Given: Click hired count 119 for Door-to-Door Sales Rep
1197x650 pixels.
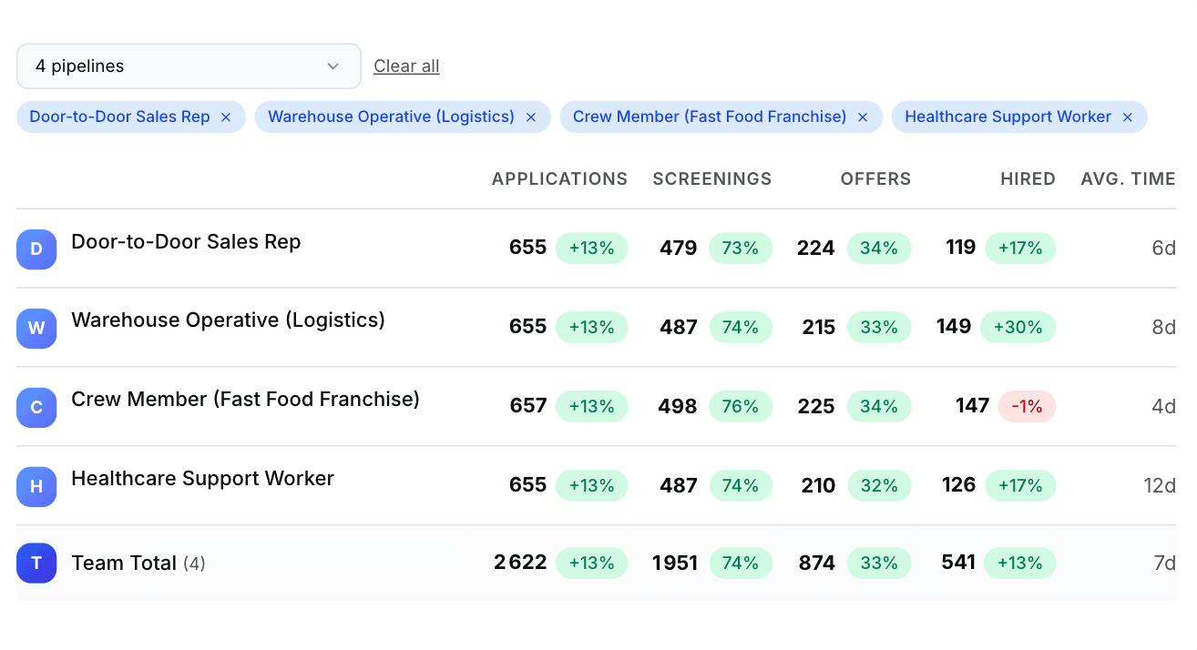Looking at the screenshot, I should [x=960, y=248].
